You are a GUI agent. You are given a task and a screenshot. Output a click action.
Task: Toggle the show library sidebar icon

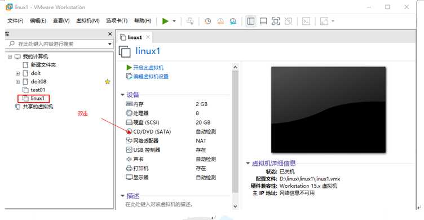tap(251, 21)
